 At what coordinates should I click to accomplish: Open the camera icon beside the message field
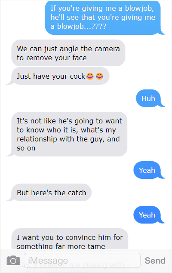click(13, 261)
